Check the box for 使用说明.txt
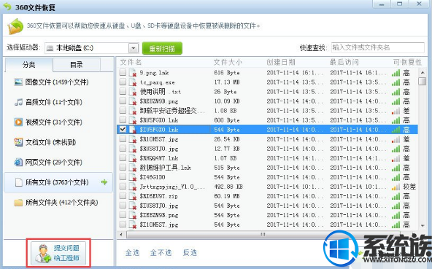The width and height of the screenshot is (432, 269). click(x=123, y=91)
